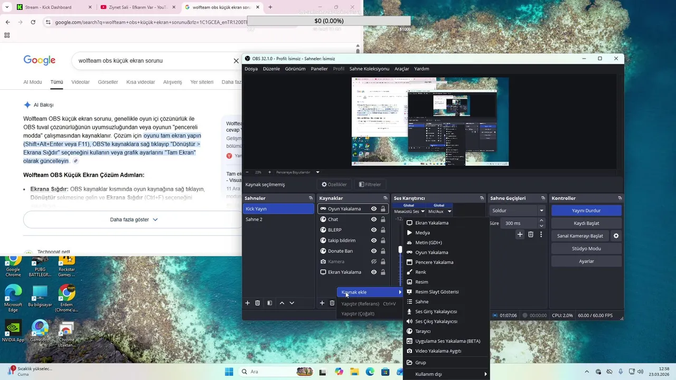The image size is (676, 380).
Task: Reload the Chrome page
Action: [x=33, y=22]
